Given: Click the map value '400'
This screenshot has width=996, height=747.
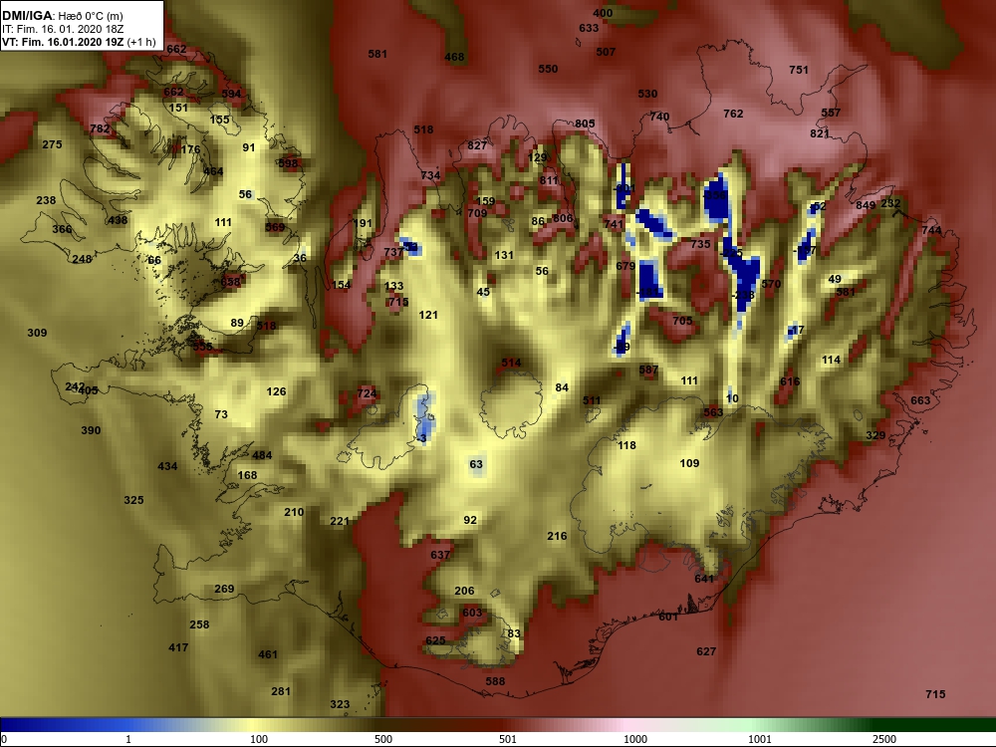Looking at the screenshot, I should pyautogui.click(x=603, y=13).
